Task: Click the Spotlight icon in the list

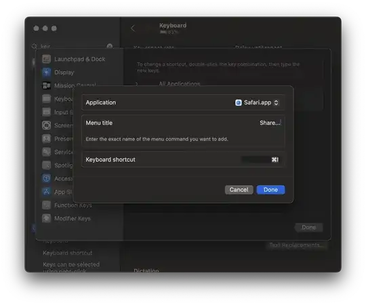Action: [47, 165]
